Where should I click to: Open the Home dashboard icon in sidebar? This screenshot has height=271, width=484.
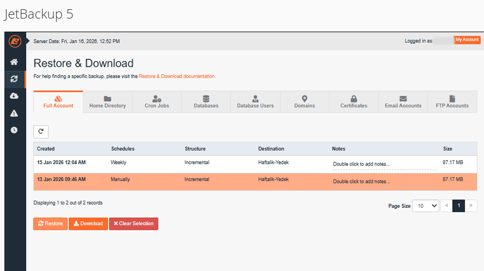[x=14, y=62]
